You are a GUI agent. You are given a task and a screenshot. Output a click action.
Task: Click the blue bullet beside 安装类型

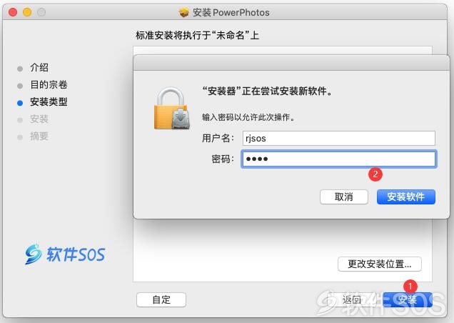pos(20,103)
